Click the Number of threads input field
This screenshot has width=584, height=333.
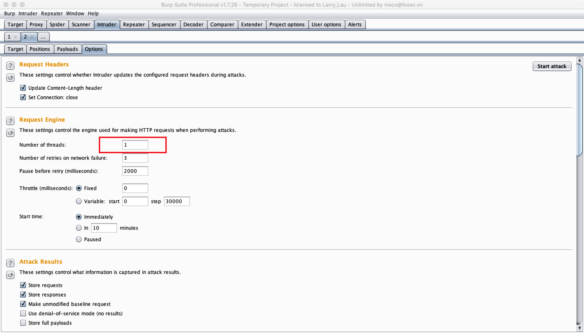point(135,145)
